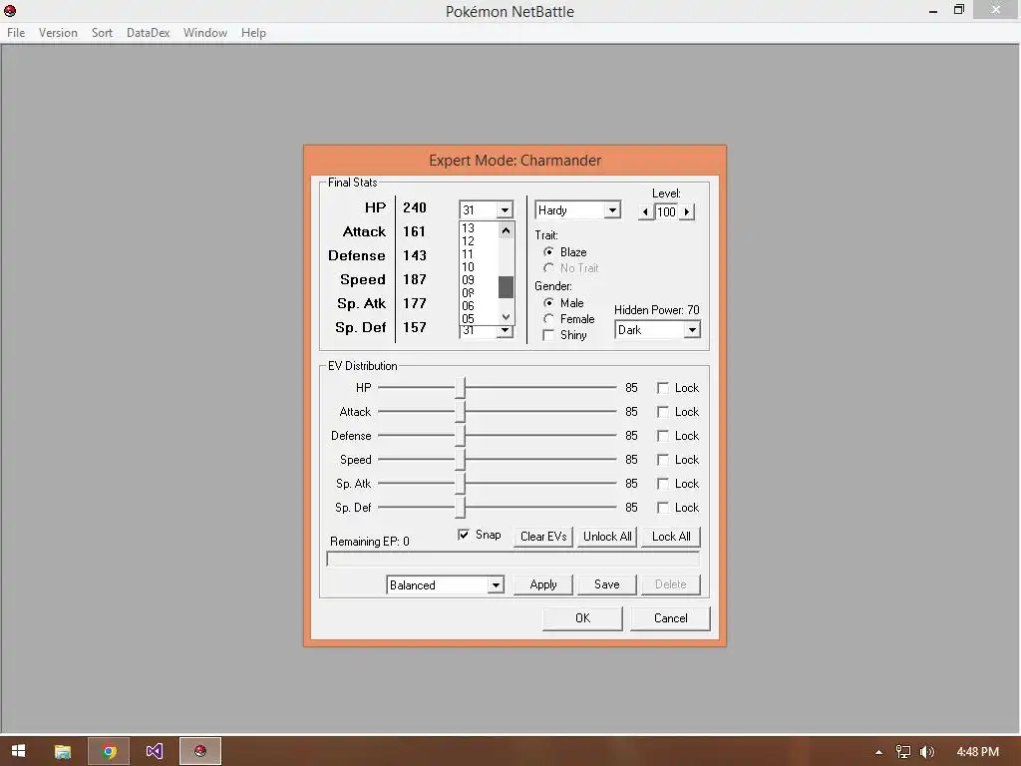Select IV value 06 in list
The height and width of the screenshot is (766, 1021).
(x=480, y=306)
